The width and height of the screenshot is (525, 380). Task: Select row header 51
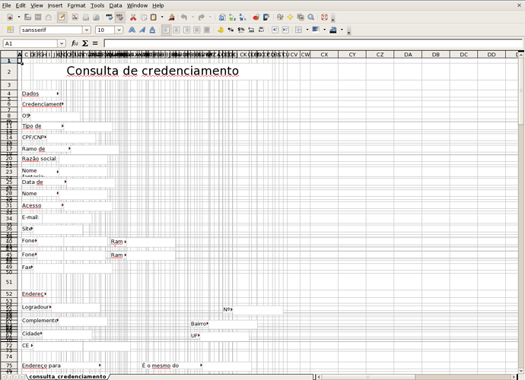click(x=8, y=282)
